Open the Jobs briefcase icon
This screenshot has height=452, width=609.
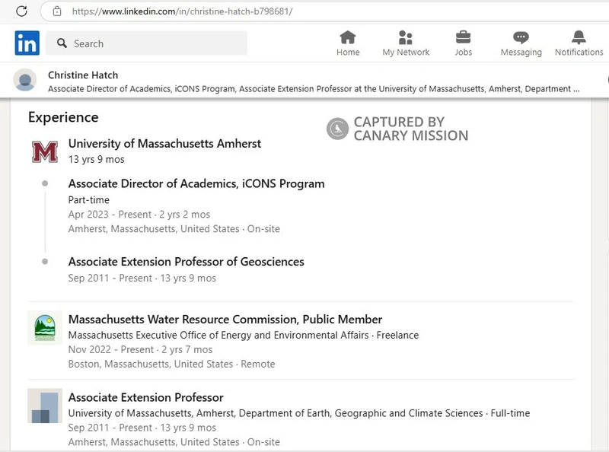464,38
